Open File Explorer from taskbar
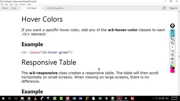The image size is (180, 101). (22, 98)
